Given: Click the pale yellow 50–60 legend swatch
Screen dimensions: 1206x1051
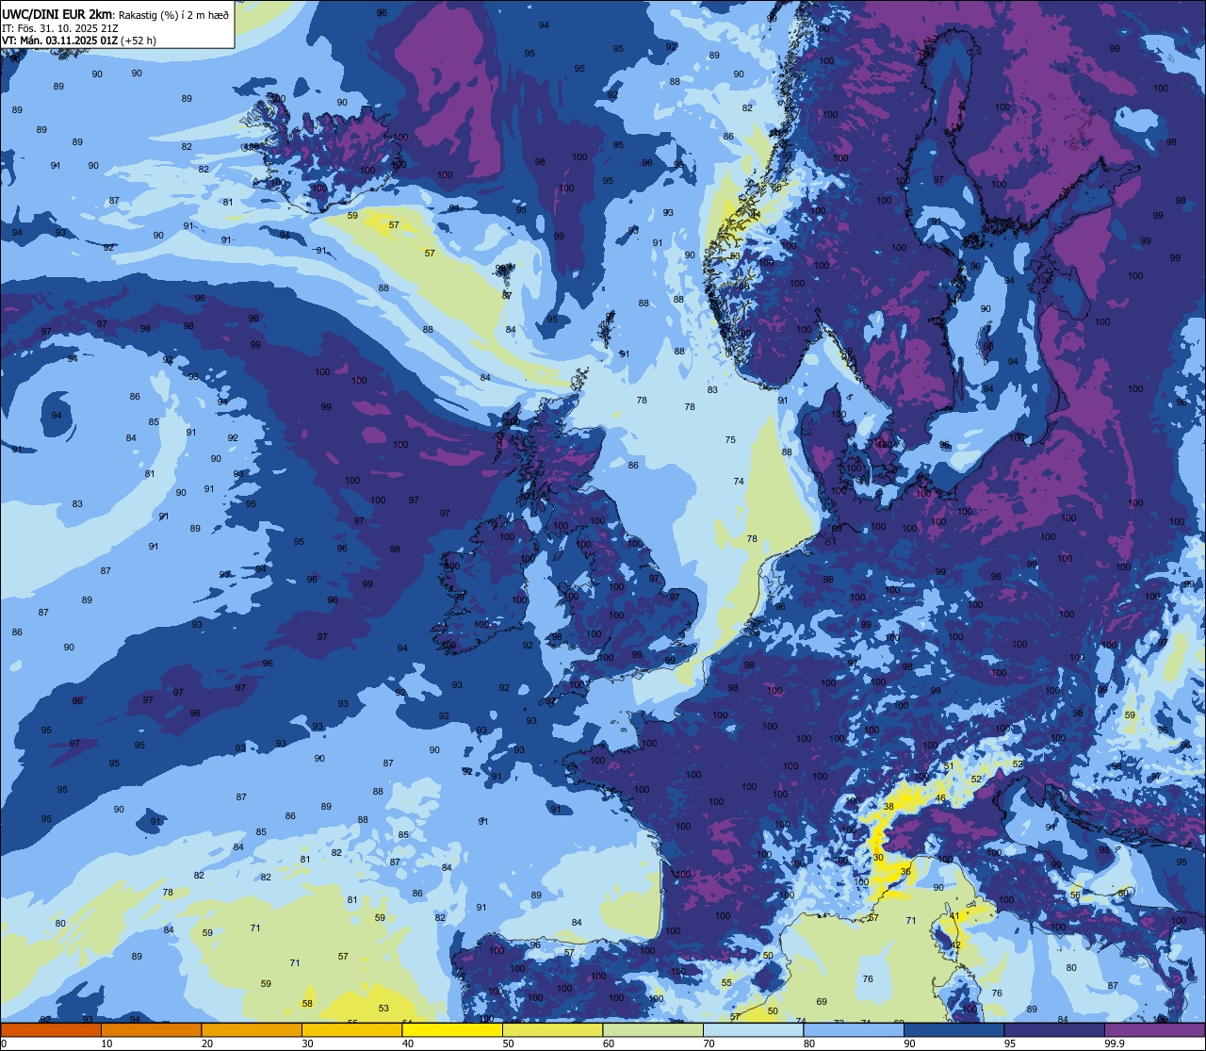Looking at the screenshot, I should (552, 1029).
